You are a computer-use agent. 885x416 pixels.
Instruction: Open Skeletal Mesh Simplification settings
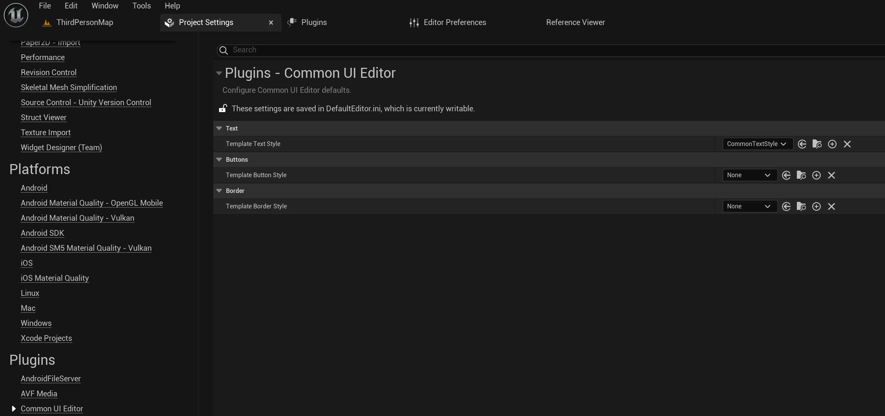[x=69, y=87]
